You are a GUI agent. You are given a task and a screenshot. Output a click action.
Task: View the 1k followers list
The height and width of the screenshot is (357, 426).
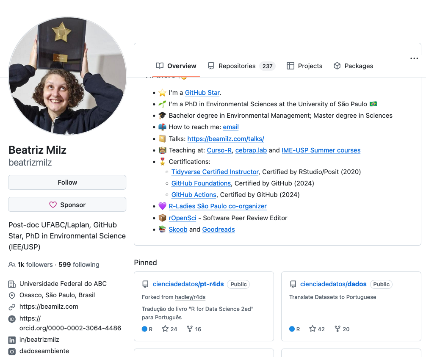click(x=35, y=265)
